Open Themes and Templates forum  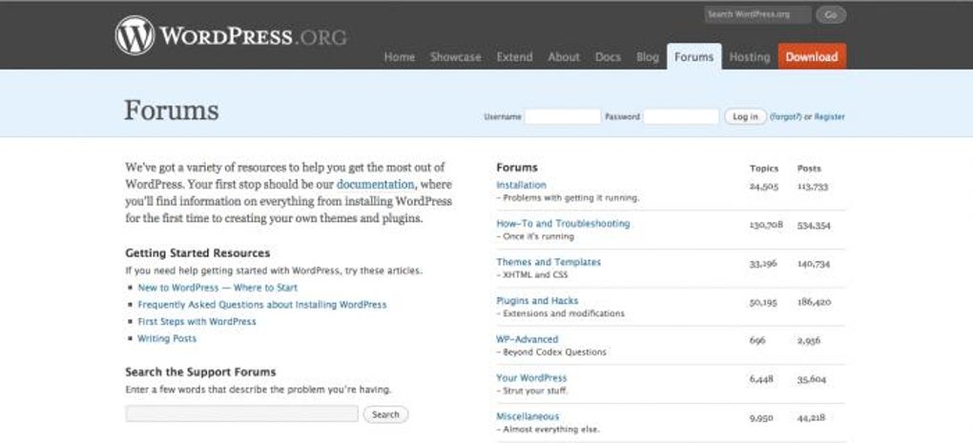pos(549,262)
